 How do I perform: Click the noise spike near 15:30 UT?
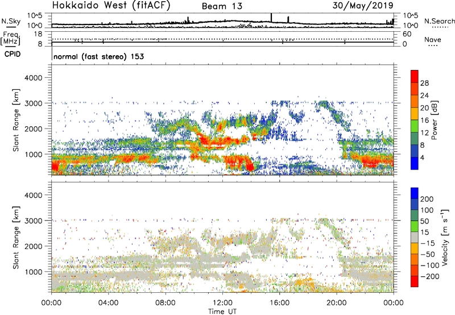click(x=271, y=18)
